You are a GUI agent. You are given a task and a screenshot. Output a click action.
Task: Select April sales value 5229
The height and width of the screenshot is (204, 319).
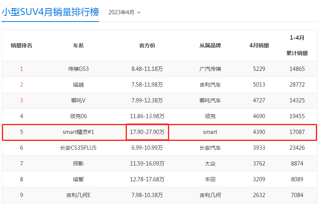[259, 69]
